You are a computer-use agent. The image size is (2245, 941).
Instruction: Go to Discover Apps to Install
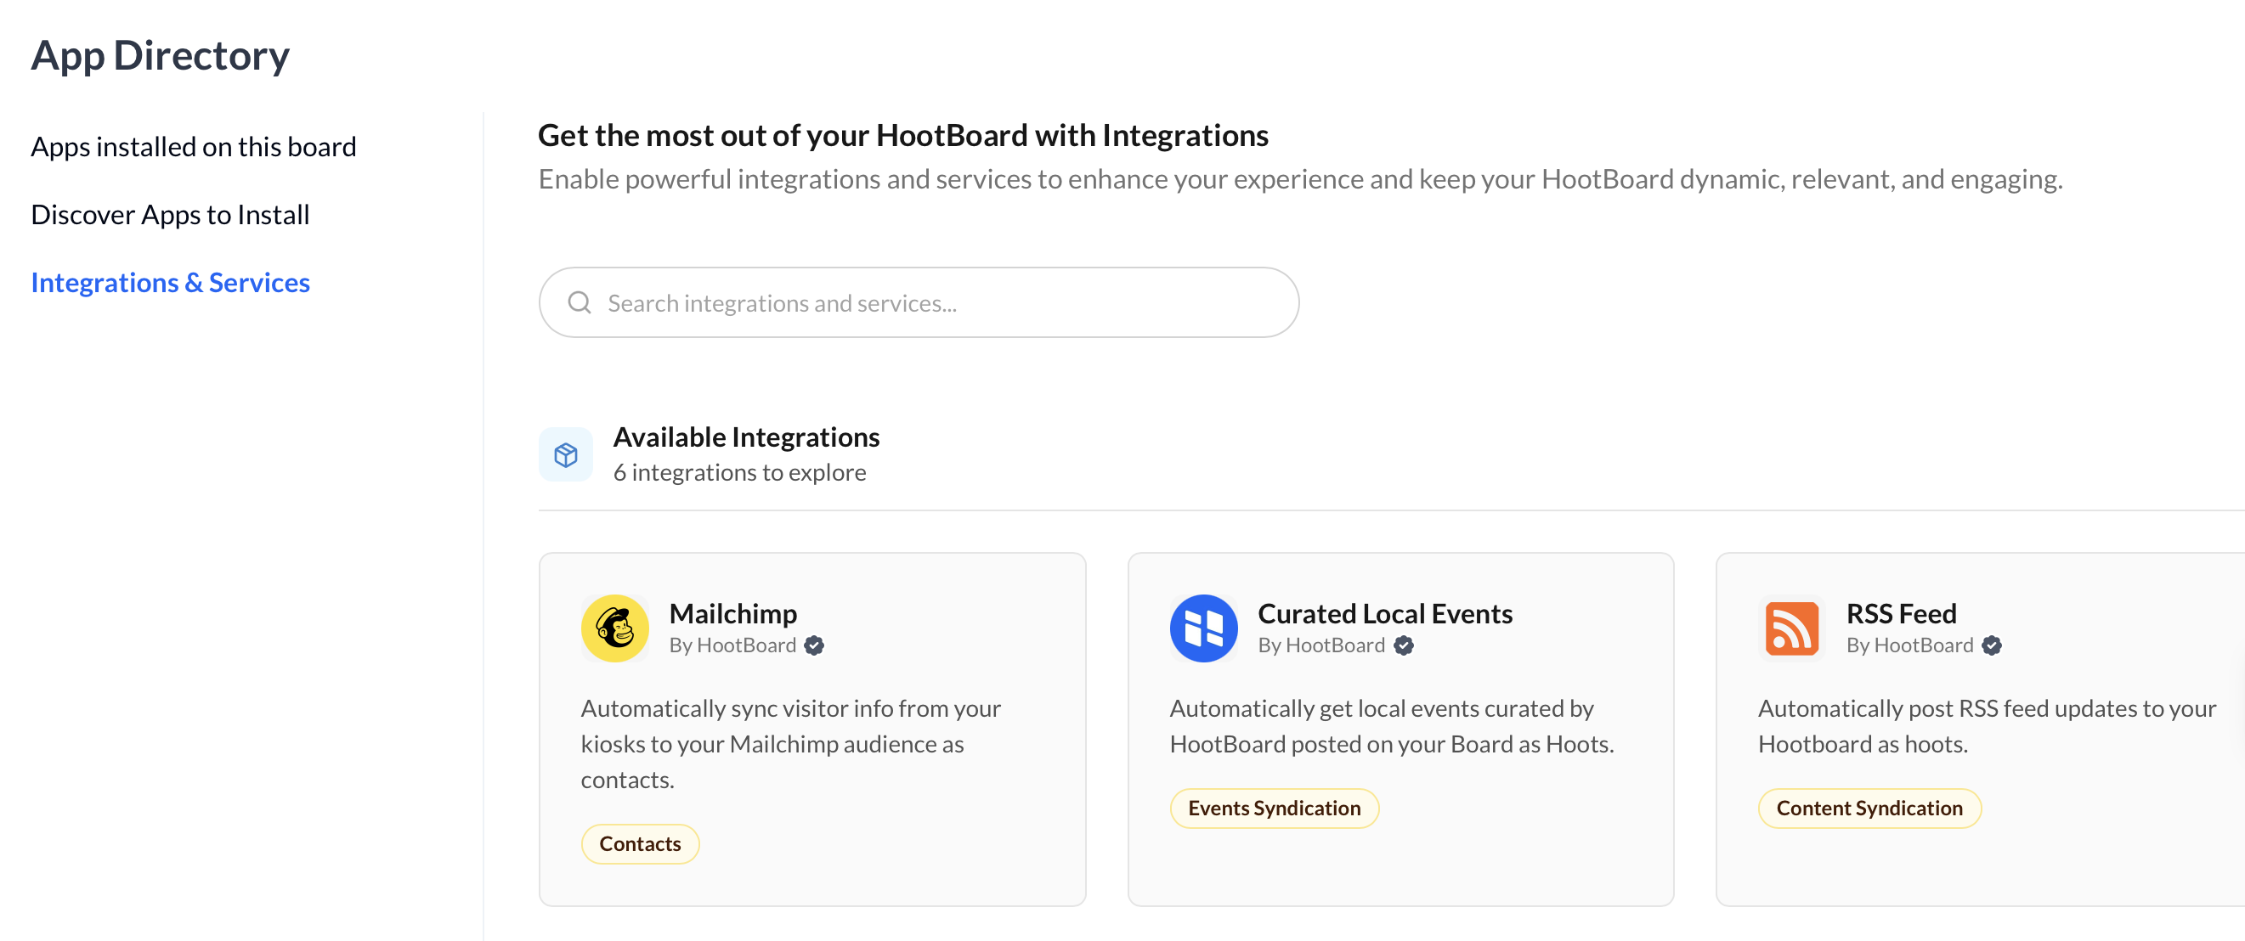click(170, 214)
